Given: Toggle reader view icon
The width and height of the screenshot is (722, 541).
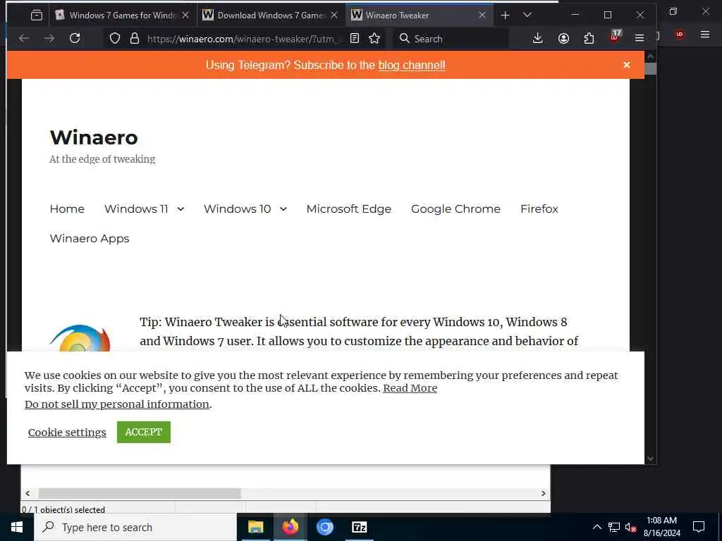Looking at the screenshot, I should [x=355, y=39].
